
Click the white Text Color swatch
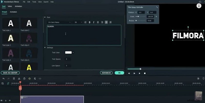(x=68, y=53)
